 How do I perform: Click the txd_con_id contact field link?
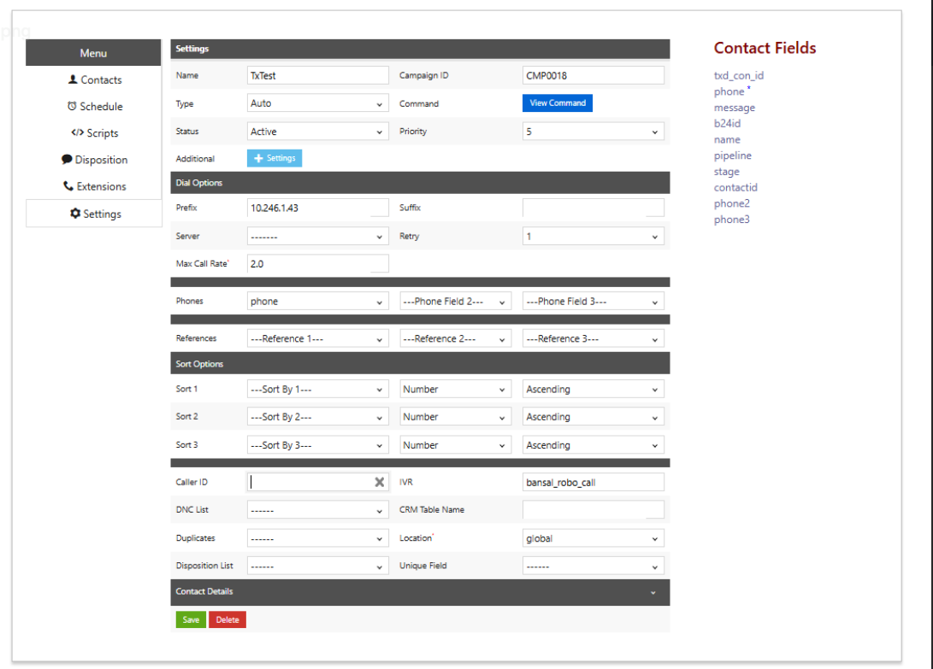[x=739, y=75]
